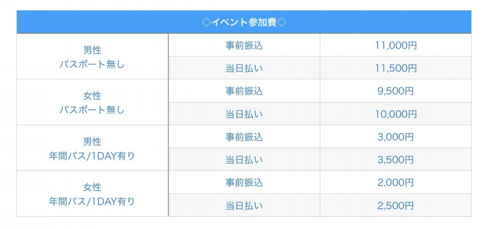Image resolution: width=486 pixels, height=229 pixels.
Task: Click 事前振込 next to 3,000円
Action: click(244, 136)
